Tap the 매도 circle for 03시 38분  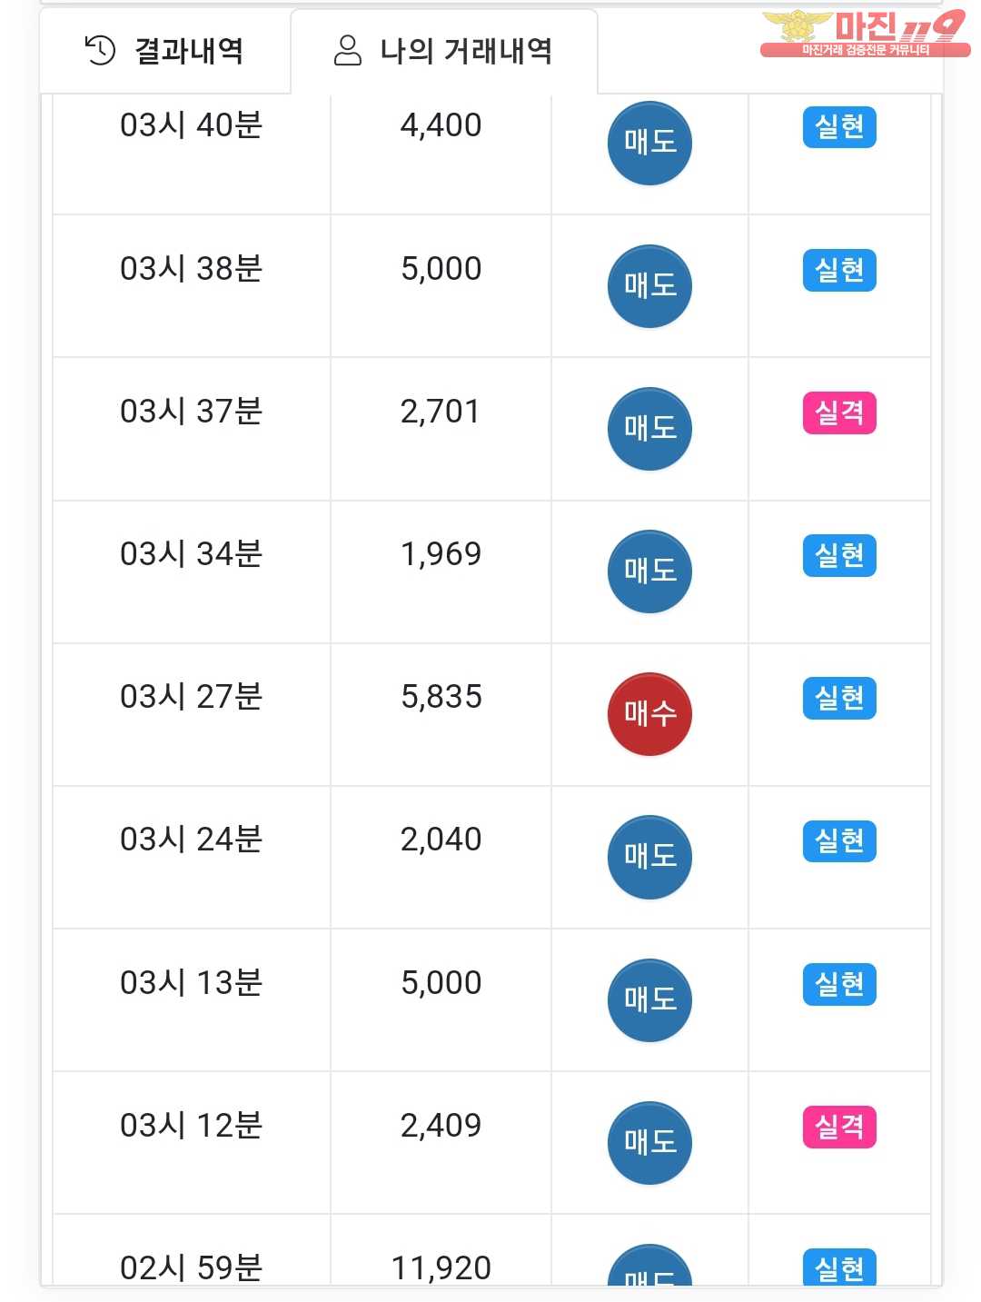click(x=649, y=286)
